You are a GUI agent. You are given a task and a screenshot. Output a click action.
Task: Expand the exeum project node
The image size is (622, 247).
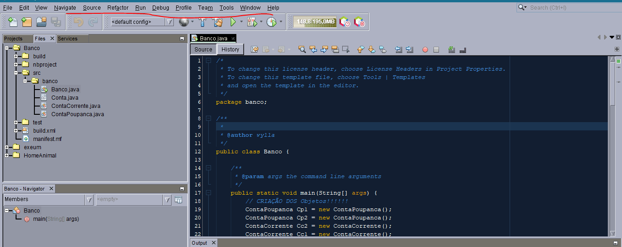click(x=7, y=147)
